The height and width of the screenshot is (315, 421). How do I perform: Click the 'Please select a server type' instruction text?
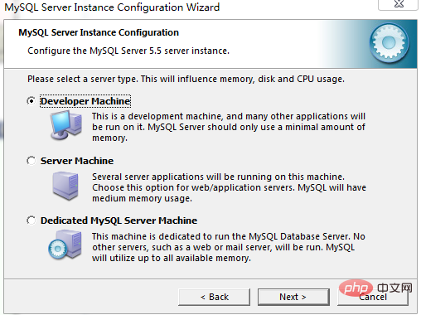click(186, 79)
